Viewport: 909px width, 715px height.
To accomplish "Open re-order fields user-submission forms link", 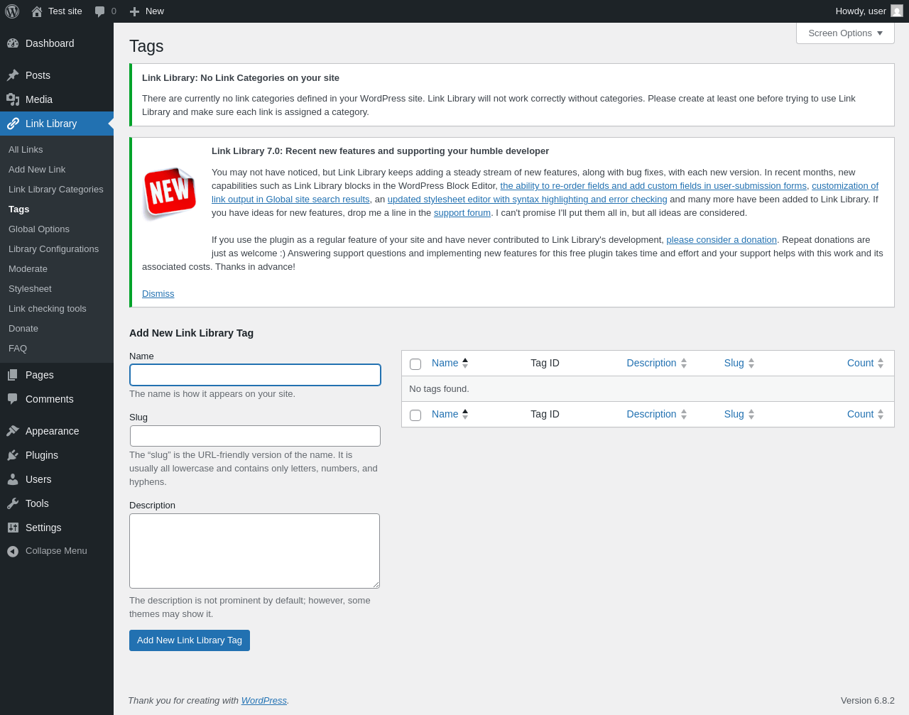I will pyautogui.click(x=653, y=186).
